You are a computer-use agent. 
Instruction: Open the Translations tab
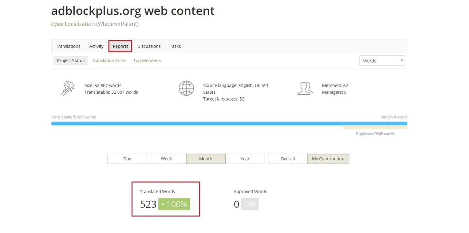click(68, 46)
